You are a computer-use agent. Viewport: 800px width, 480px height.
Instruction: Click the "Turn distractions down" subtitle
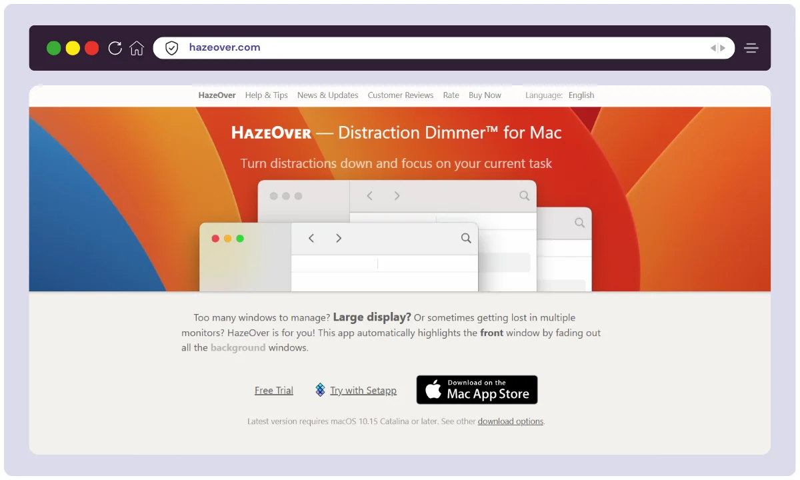click(397, 163)
